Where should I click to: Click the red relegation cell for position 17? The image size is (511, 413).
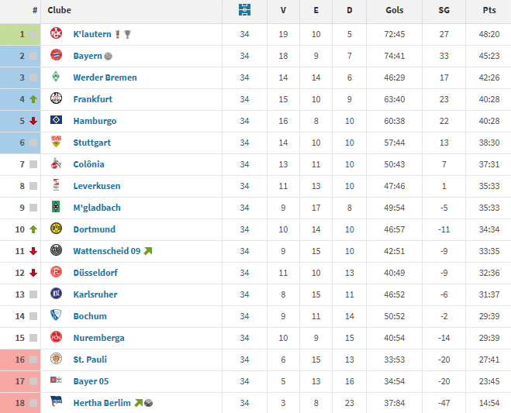[x=20, y=381]
